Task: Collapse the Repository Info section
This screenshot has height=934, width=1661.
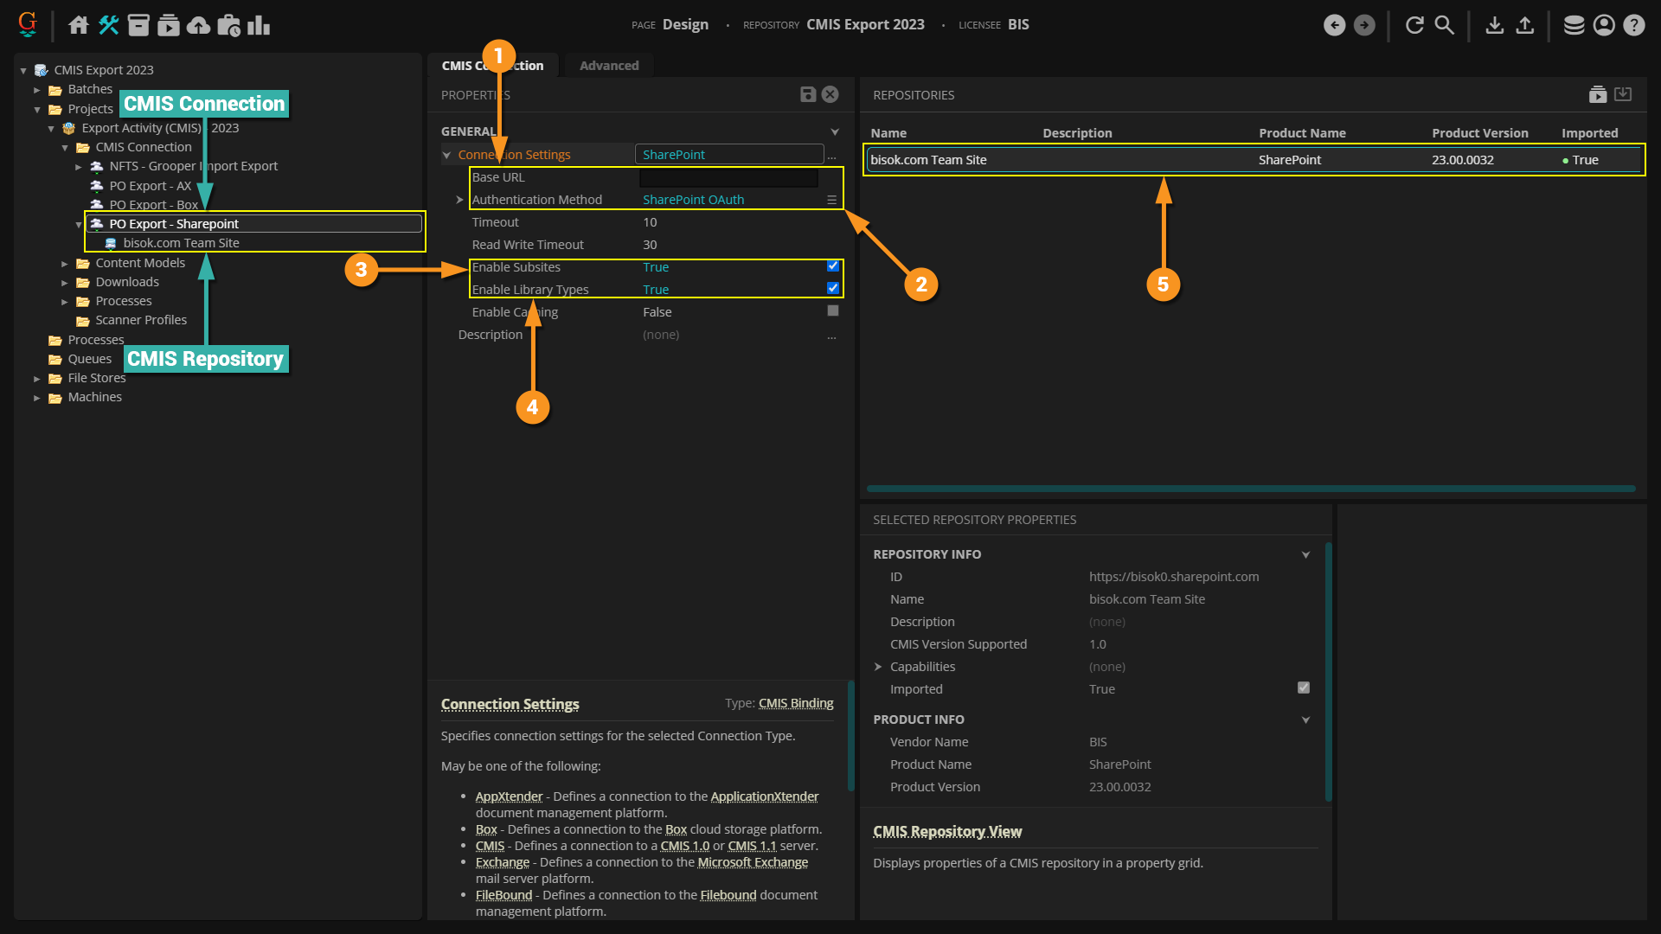Action: tap(1305, 554)
